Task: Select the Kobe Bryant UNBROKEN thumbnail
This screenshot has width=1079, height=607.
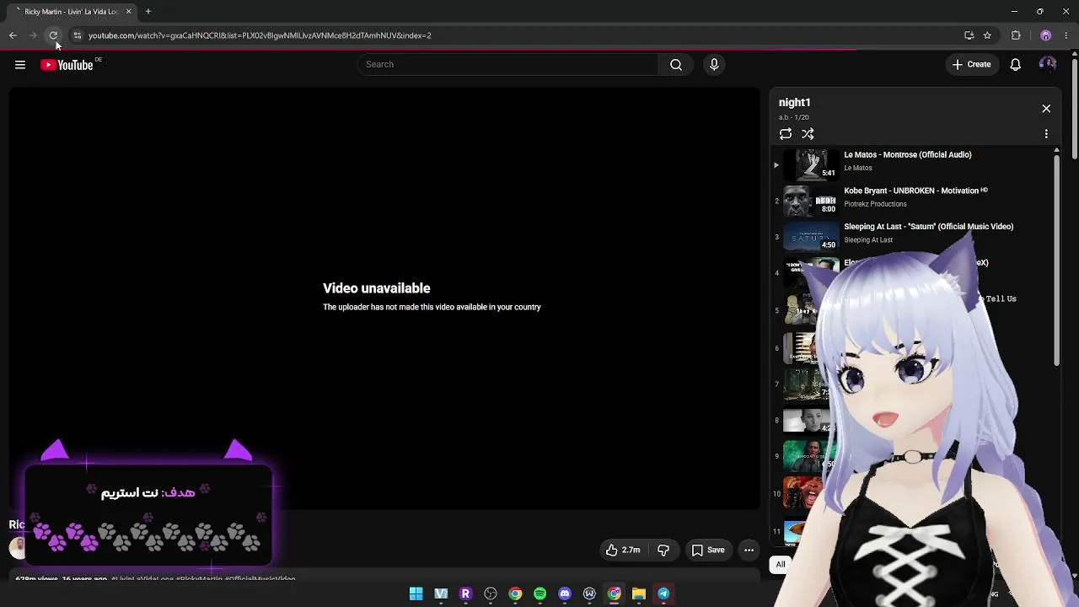Action: tap(811, 201)
